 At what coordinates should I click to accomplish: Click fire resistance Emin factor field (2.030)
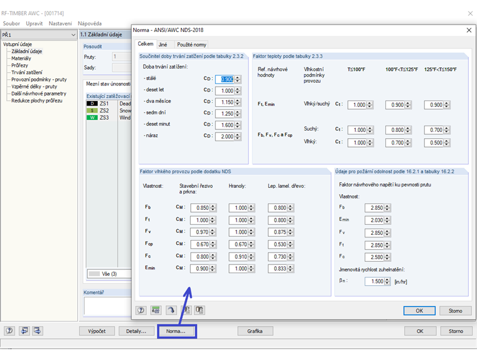375,220
